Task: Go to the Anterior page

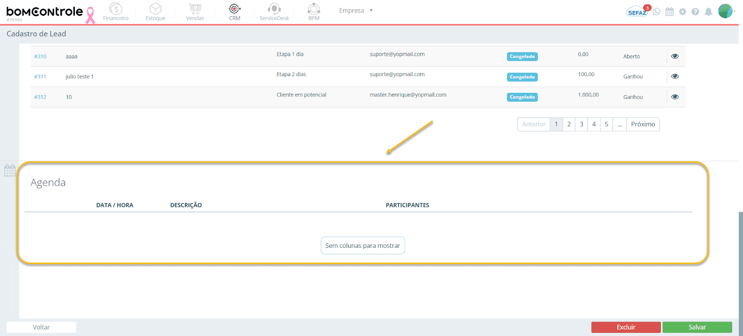Action: [x=534, y=124]
